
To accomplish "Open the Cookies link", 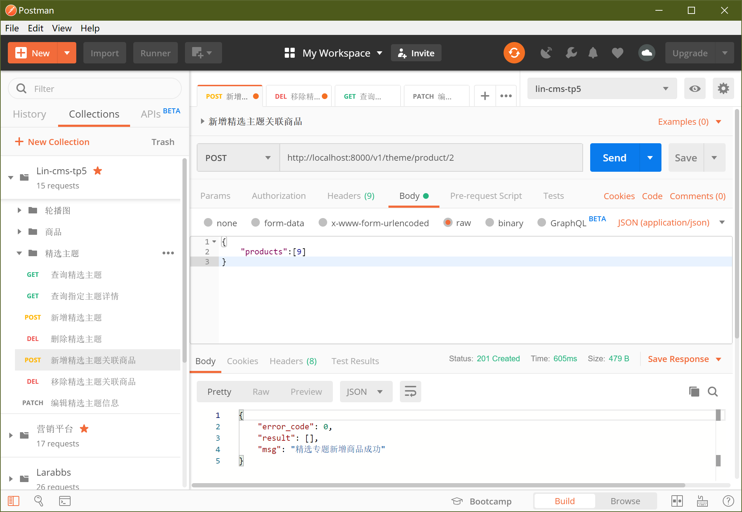I will click(619, 196).
